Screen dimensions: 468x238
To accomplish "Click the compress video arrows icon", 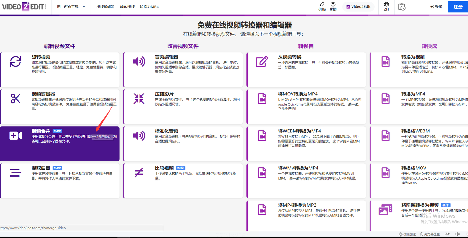I will point(139,98).
